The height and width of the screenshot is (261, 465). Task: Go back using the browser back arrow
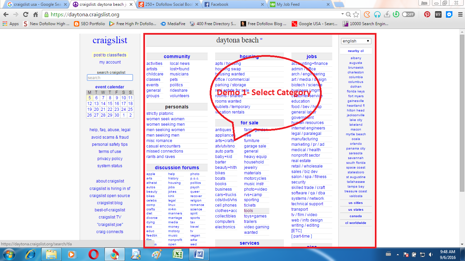pos(6,15)
